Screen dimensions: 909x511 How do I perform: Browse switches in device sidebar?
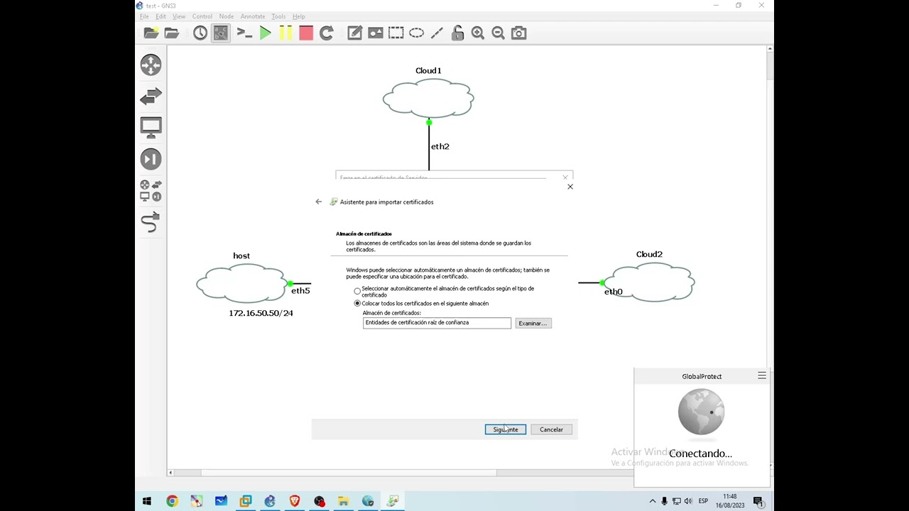point(151,96)
